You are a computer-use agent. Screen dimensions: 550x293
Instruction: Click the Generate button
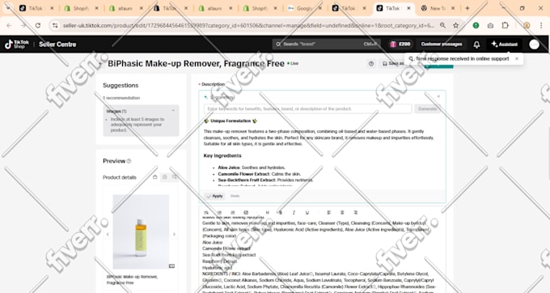click(427, 108)
